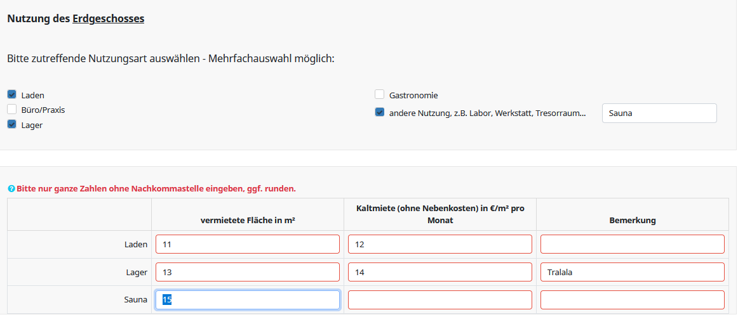738x317 pixels.
Task: Click the Lager Bemerkung field containing 'Tralala'
Action: click(632, 272)
